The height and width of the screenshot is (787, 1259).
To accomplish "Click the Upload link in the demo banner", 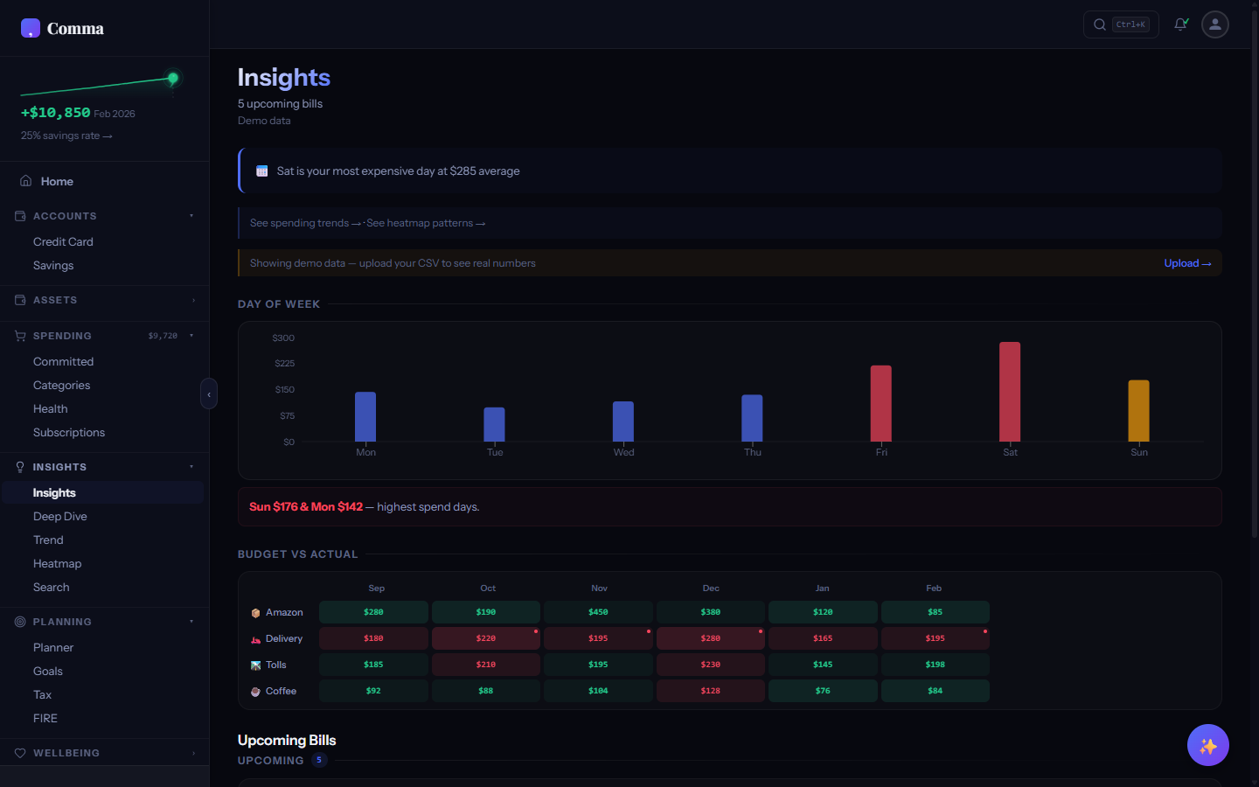I will [x=1187, y=262].
